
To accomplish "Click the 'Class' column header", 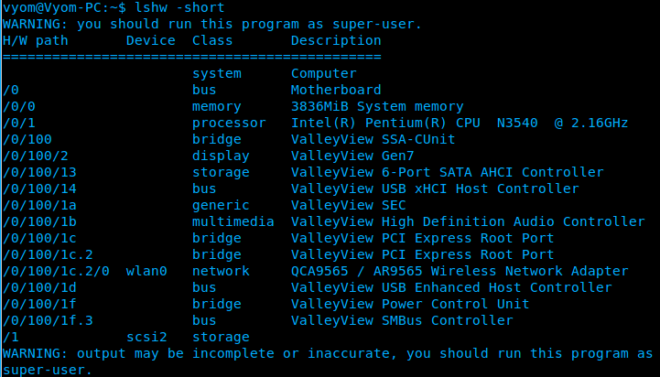I will tap(212, 40).
